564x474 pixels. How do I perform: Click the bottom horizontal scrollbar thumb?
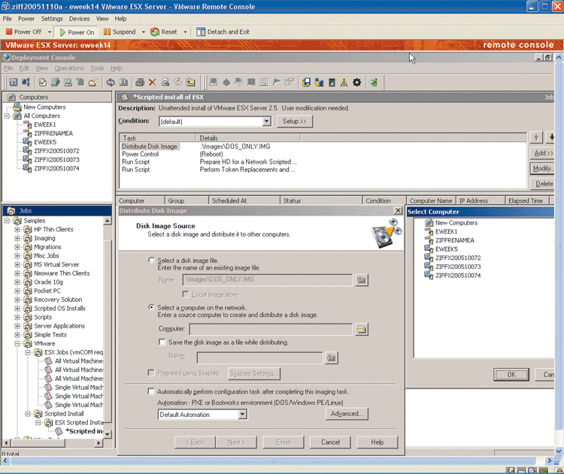pyautogui.click(x=273, y=460)
